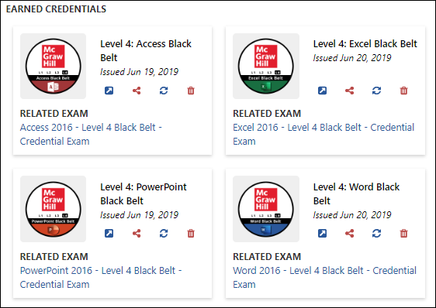Open the Access 2016 Level 4 exam link
This screenshot has height=308, width=436.
coord(91,135)
